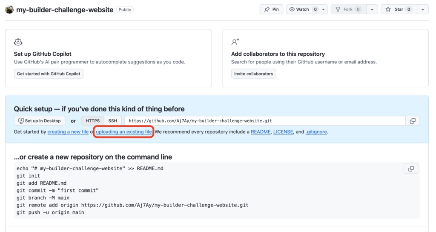The height and width of the screenshot is (232, 436).
Task: Click the git add README.md line
Action: click(41, 183)
